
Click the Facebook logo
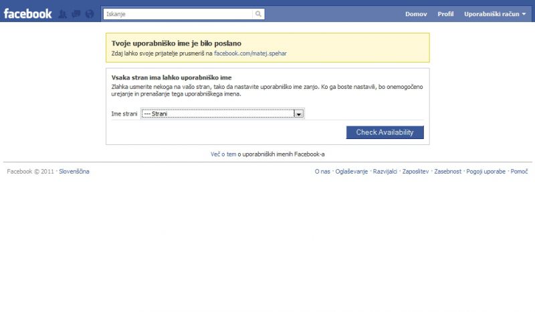point(27,13)
